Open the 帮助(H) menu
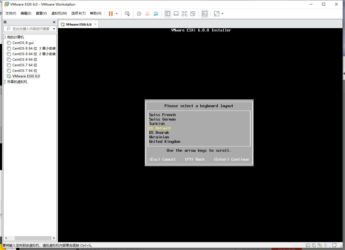This screenshot has height=250, width=345. point(96,13)
